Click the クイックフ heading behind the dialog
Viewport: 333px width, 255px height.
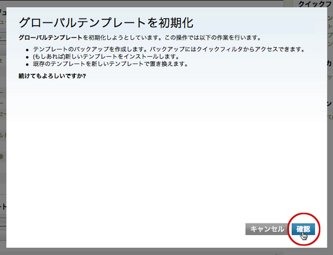[315, 4]
